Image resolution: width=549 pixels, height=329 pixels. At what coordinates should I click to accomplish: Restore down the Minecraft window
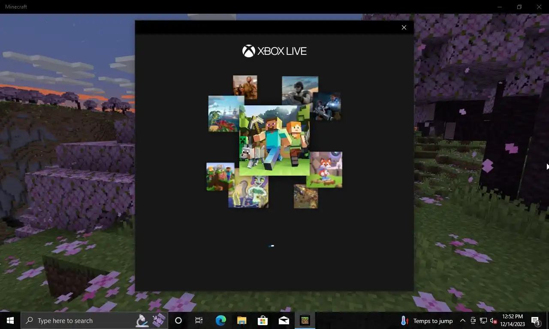point(519,7)
